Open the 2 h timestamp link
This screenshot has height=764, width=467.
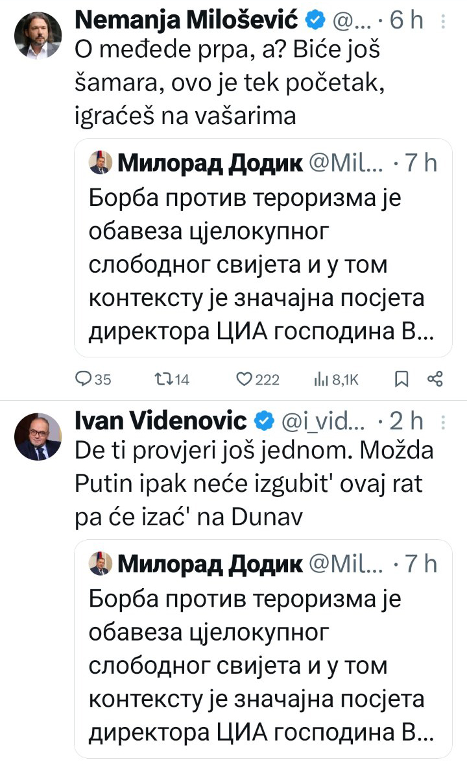[407, 422]
